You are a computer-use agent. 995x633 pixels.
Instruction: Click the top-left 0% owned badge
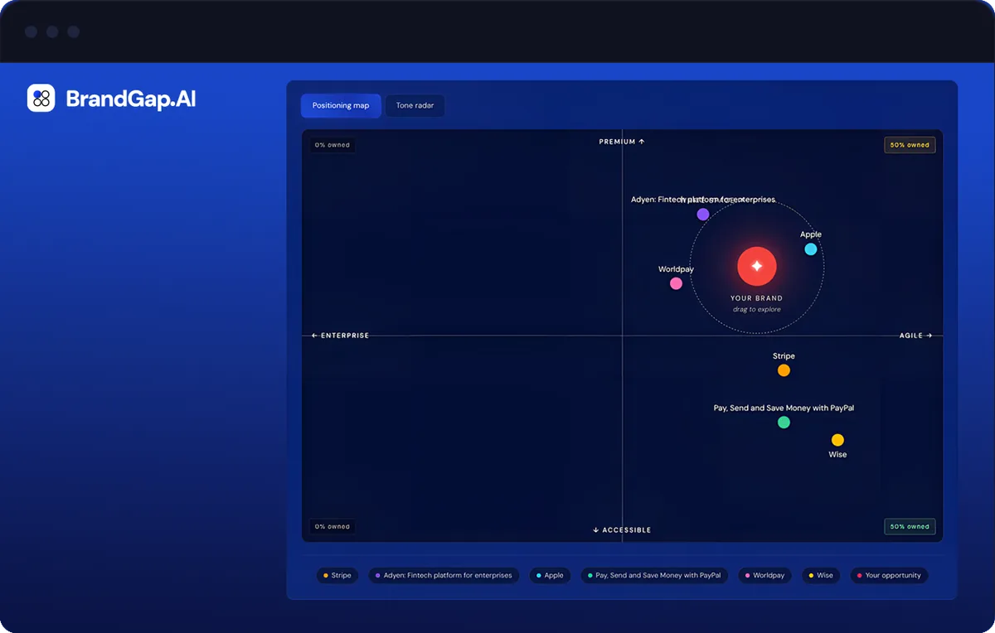pos(332,145)
